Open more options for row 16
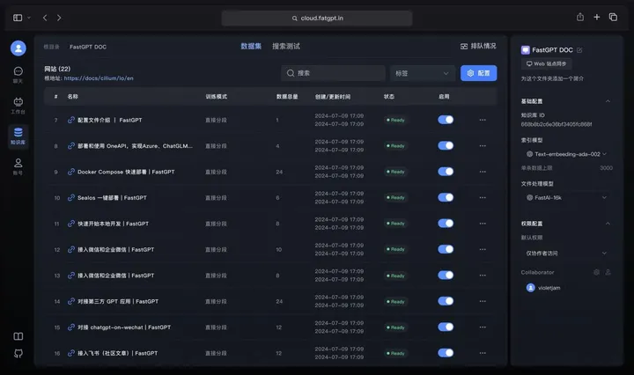The image size is (634, 375). tap(483, 353)
